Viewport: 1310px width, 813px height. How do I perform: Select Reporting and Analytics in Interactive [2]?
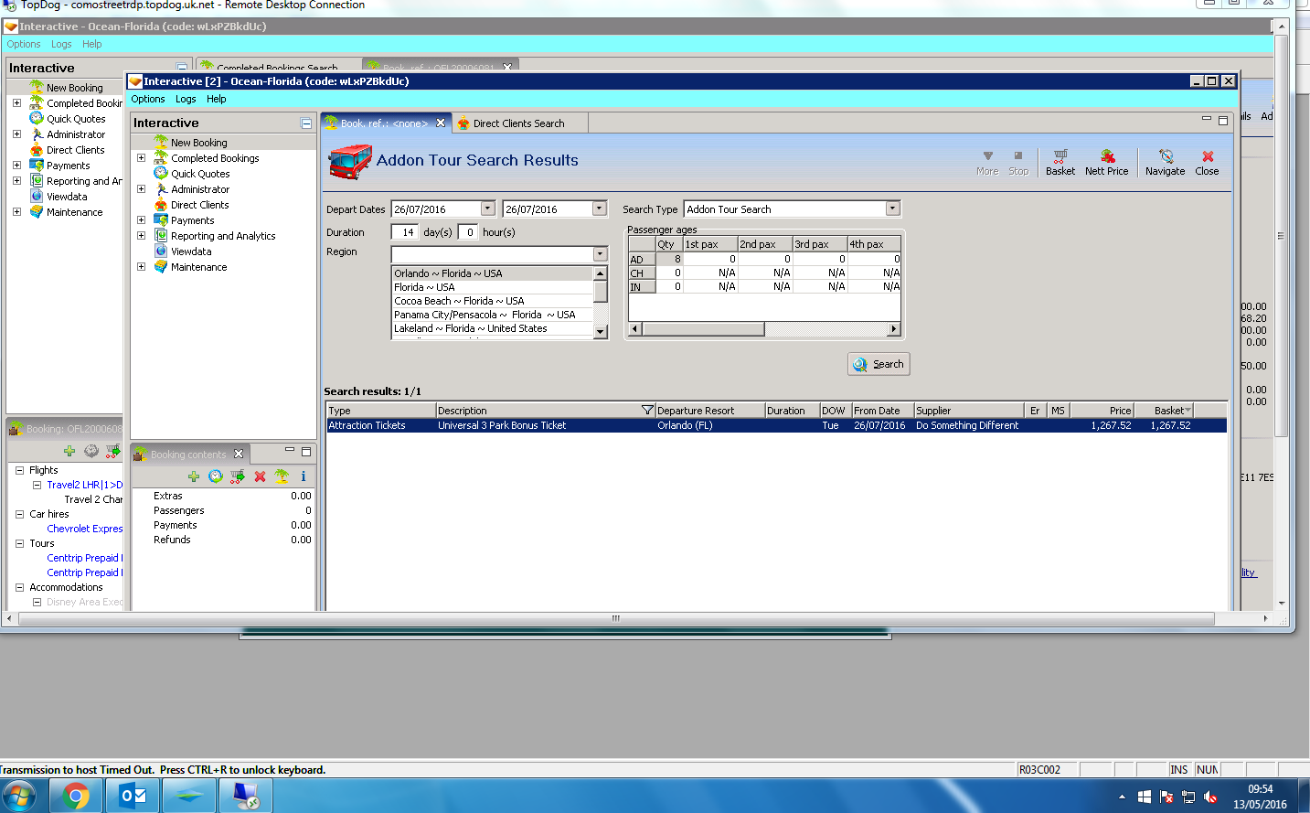(x=223, y=236)
